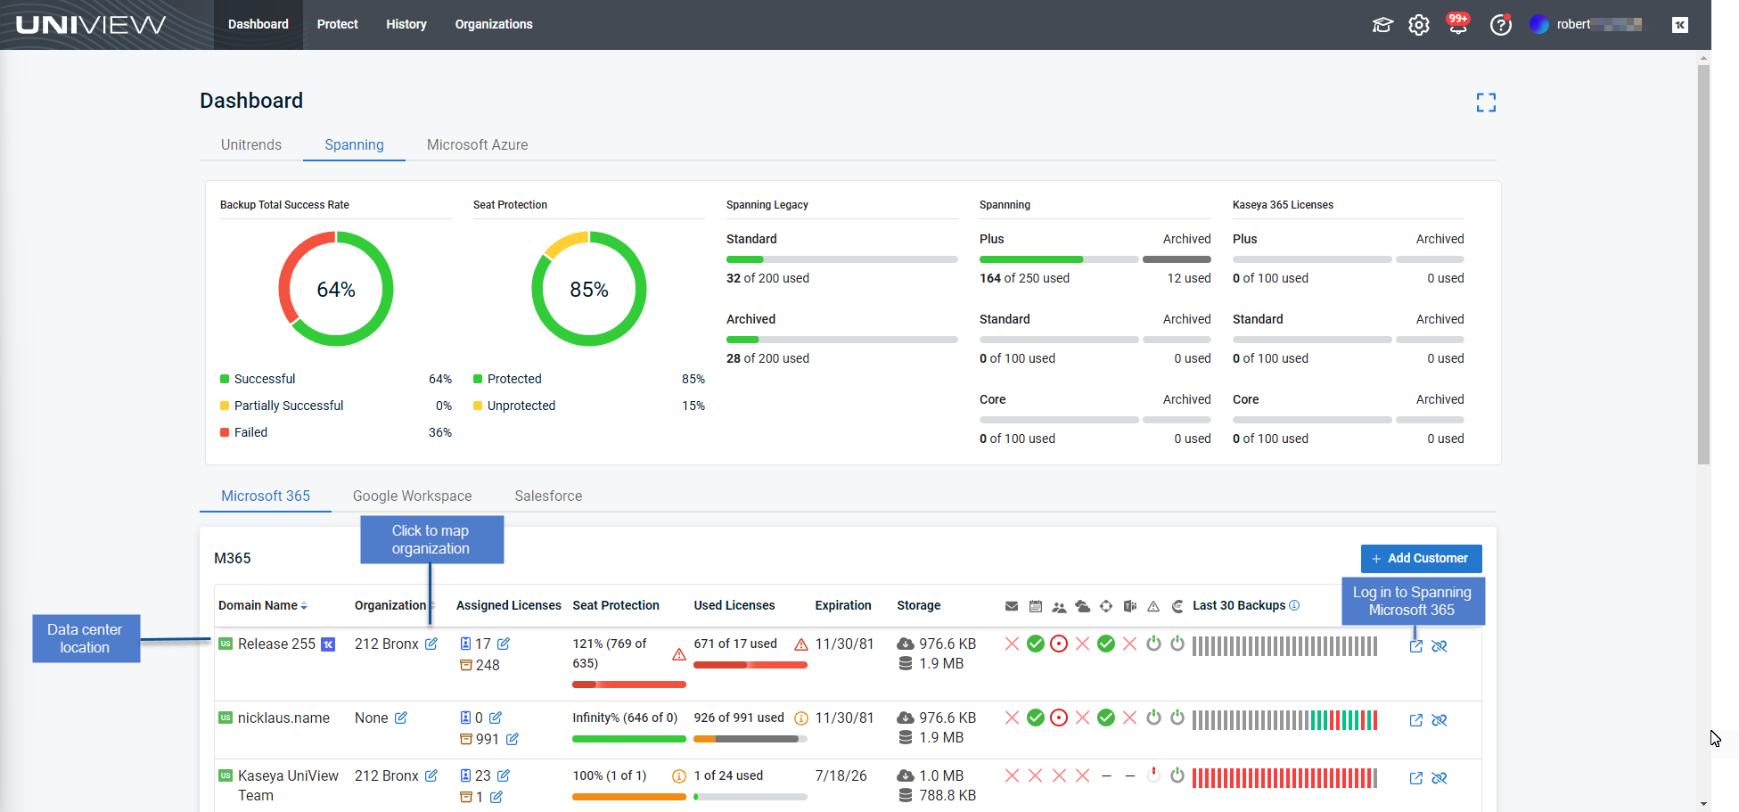Open the Dashboard top menu
Screen dimensions: 1739x812
pyautogui.click(x=258, y=24)
